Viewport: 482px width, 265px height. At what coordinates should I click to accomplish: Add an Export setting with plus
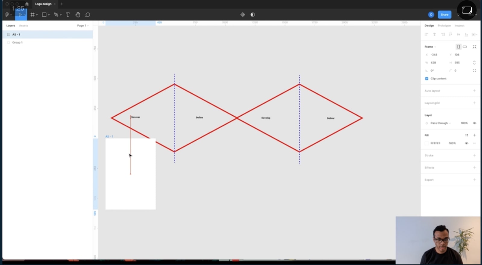point(474,180)
